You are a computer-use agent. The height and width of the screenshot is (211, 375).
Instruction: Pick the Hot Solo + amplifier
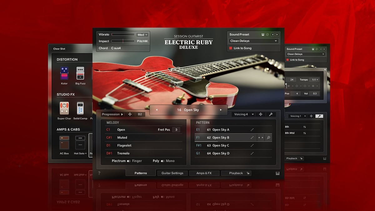coord(80,143)
